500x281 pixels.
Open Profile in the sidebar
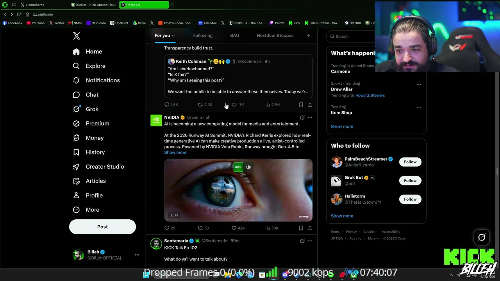[x=88, y=196]
